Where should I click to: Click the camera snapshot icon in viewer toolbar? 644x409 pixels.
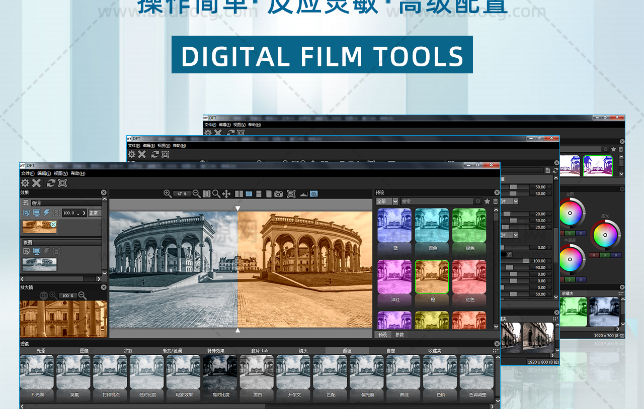point(279,194)
